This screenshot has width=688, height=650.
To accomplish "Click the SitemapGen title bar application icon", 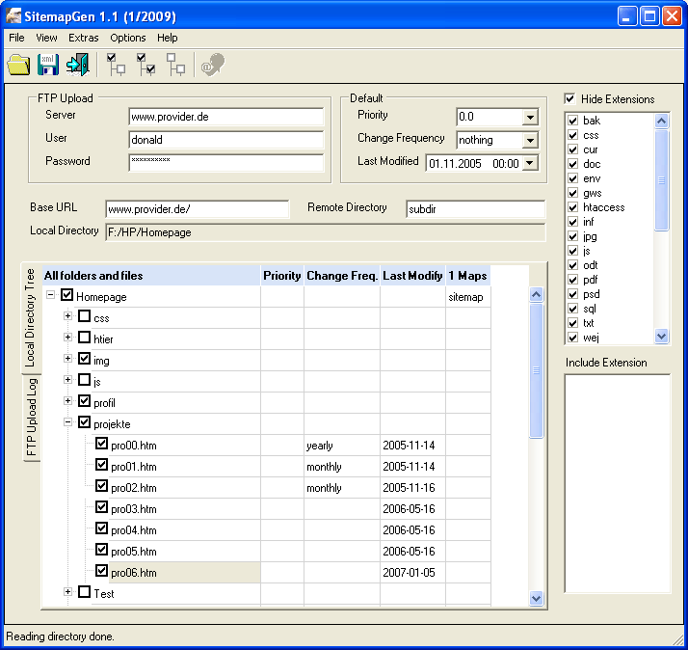I will point(13,16).
